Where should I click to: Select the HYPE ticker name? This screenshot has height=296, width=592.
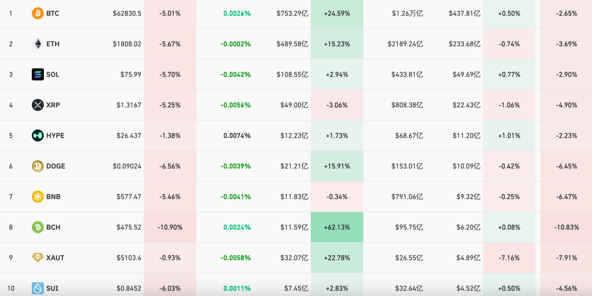click(55, 135)
